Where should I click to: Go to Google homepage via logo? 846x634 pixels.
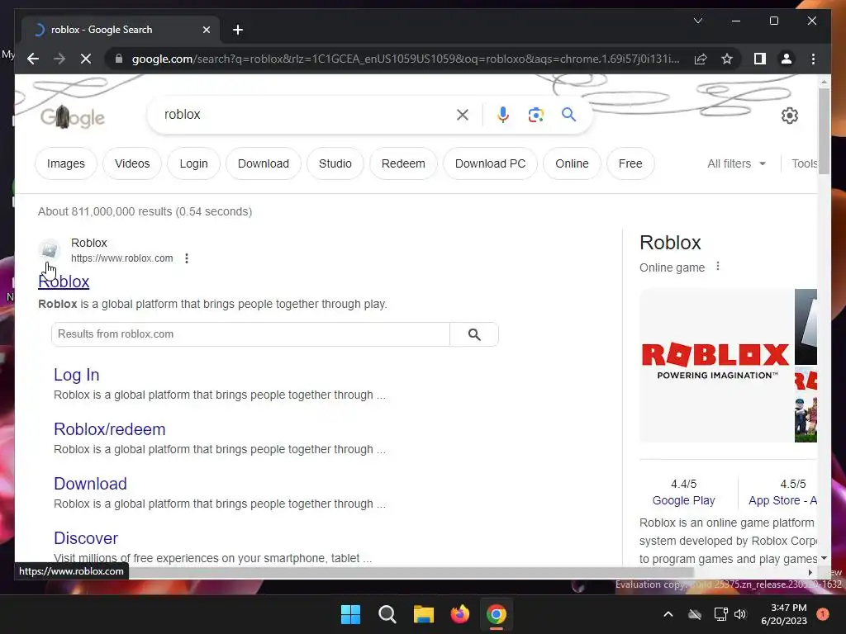point(73,116)
